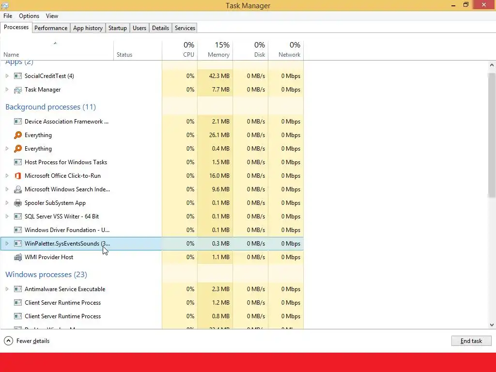Click the WinPaletter.SysEventsSounds process icon

click(x=18, y=244)
